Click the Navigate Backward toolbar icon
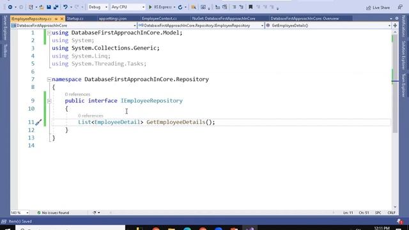Viewport: 409px width, 230px height. click(x=10, y=7)
